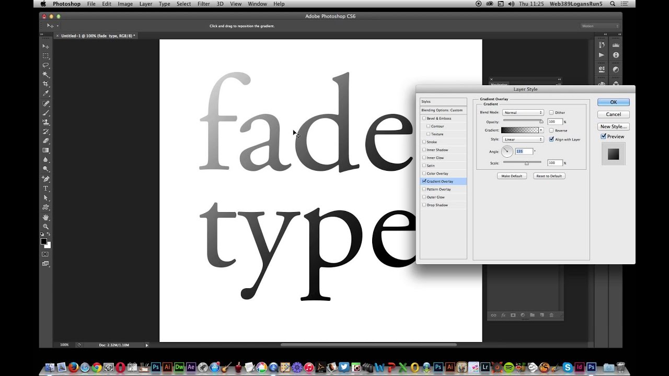
Task: Click the New Style button
Action: (614, 126)
